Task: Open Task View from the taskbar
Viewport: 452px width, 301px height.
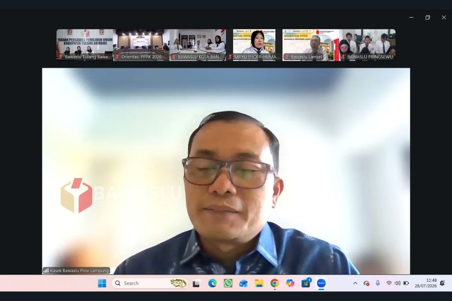Action: click(x=196, y=283)
